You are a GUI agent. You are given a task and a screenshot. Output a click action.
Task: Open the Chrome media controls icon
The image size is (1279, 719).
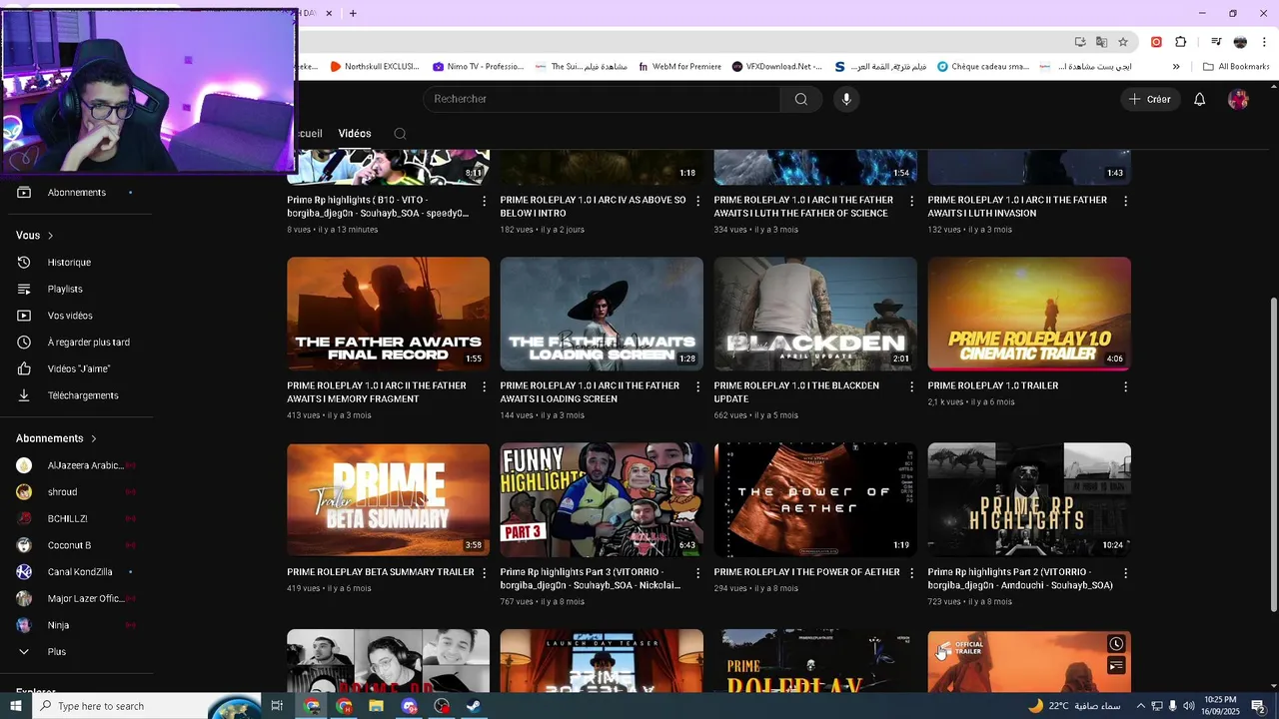(1216, 42)
